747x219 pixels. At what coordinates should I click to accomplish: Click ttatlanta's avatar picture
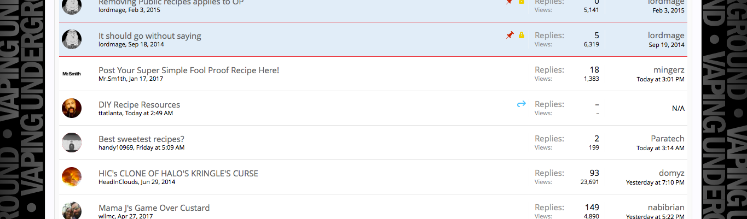point(72,108)
